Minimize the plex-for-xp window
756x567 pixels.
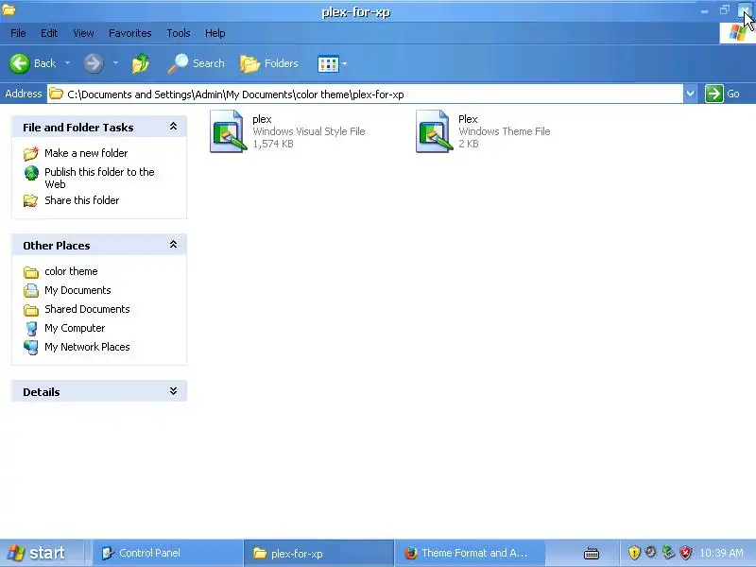click(x=704, y=10)
